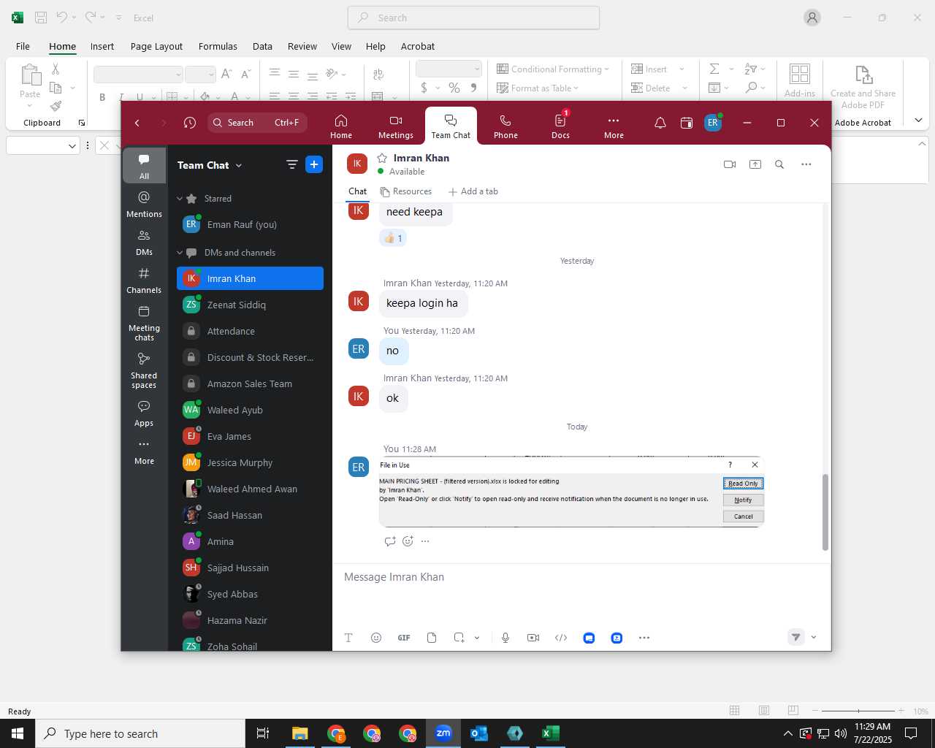Screen dimensions: 935x748
Task: Click the chat vertical scrollbar
Action: click(825, 512)
